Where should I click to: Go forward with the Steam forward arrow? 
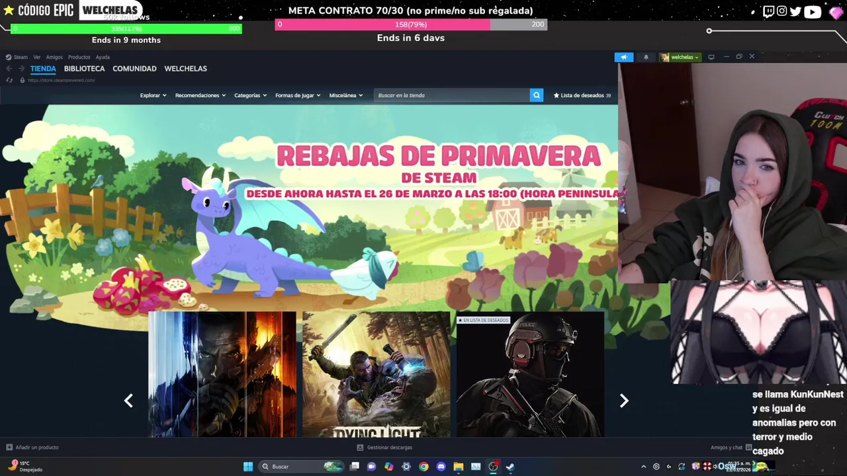[x=21, y=69]
